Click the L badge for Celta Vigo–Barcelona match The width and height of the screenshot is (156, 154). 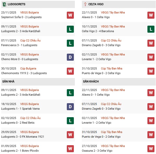click(151, 29)
